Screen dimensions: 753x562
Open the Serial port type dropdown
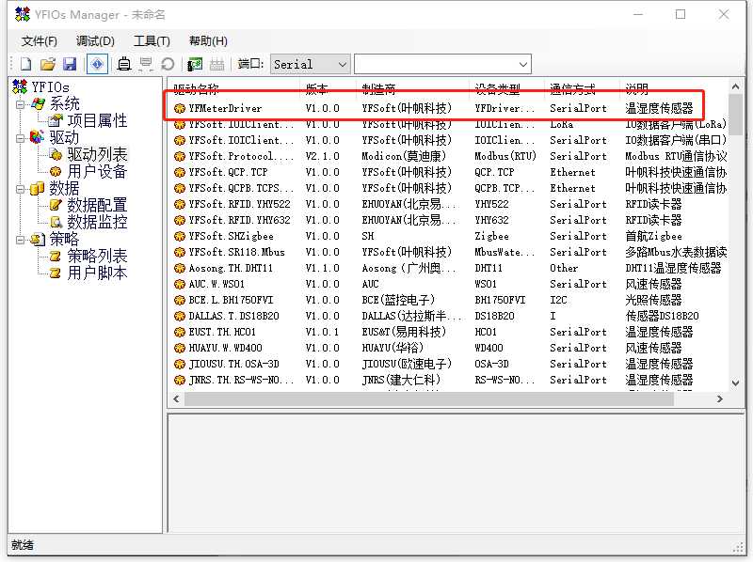(310, 64)
